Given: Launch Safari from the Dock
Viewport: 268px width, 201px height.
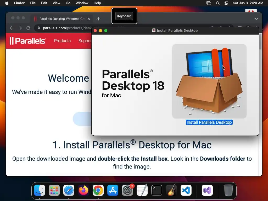Looking at the screenshot, I should (69, 190).
